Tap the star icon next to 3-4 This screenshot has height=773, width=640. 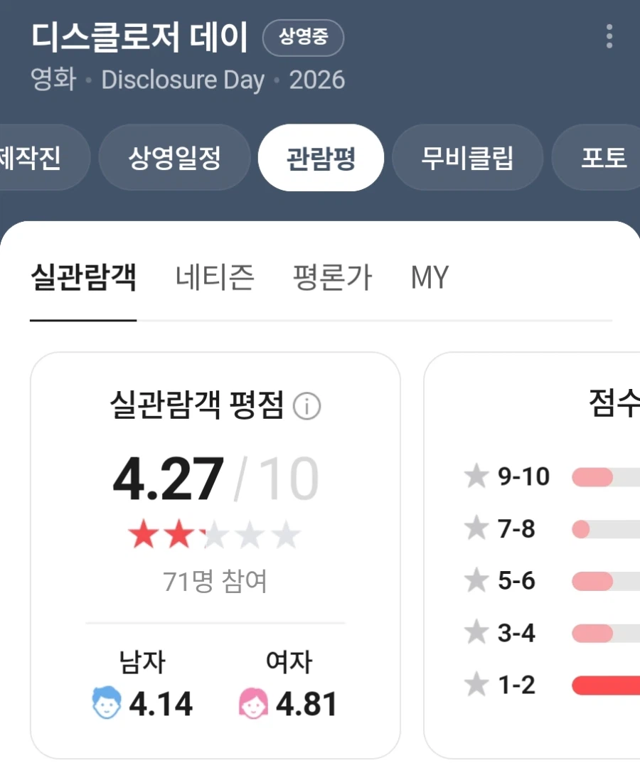(x=476, y=632)
